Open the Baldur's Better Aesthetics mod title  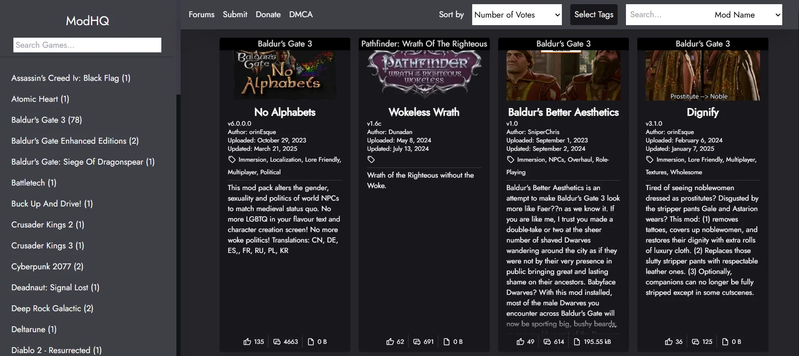click(564, 112)
